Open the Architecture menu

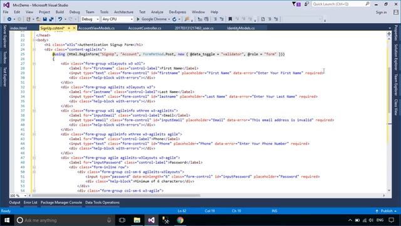pyautogui.click(x=123, y=12)
